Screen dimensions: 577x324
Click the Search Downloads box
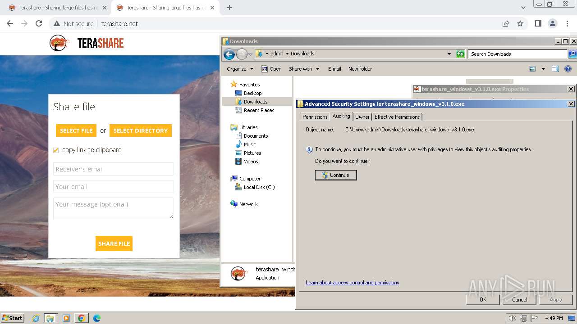pyautogui.click(x=517, y=54)
